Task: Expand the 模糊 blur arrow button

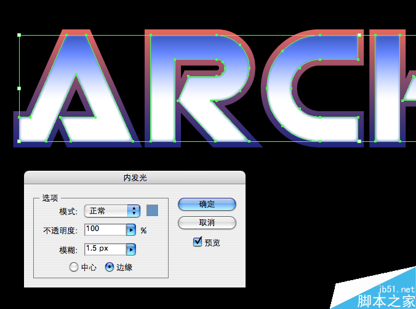Action: point(131,249)
